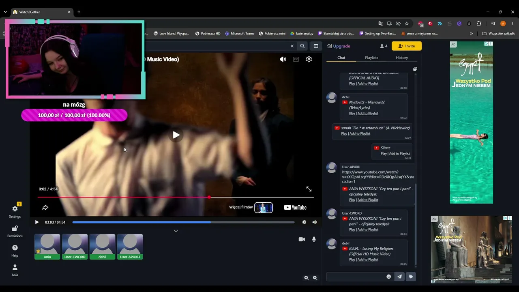Turn on the microphone
The width and height of the screenshot is (519, 292).
click(x=314, y=239)
